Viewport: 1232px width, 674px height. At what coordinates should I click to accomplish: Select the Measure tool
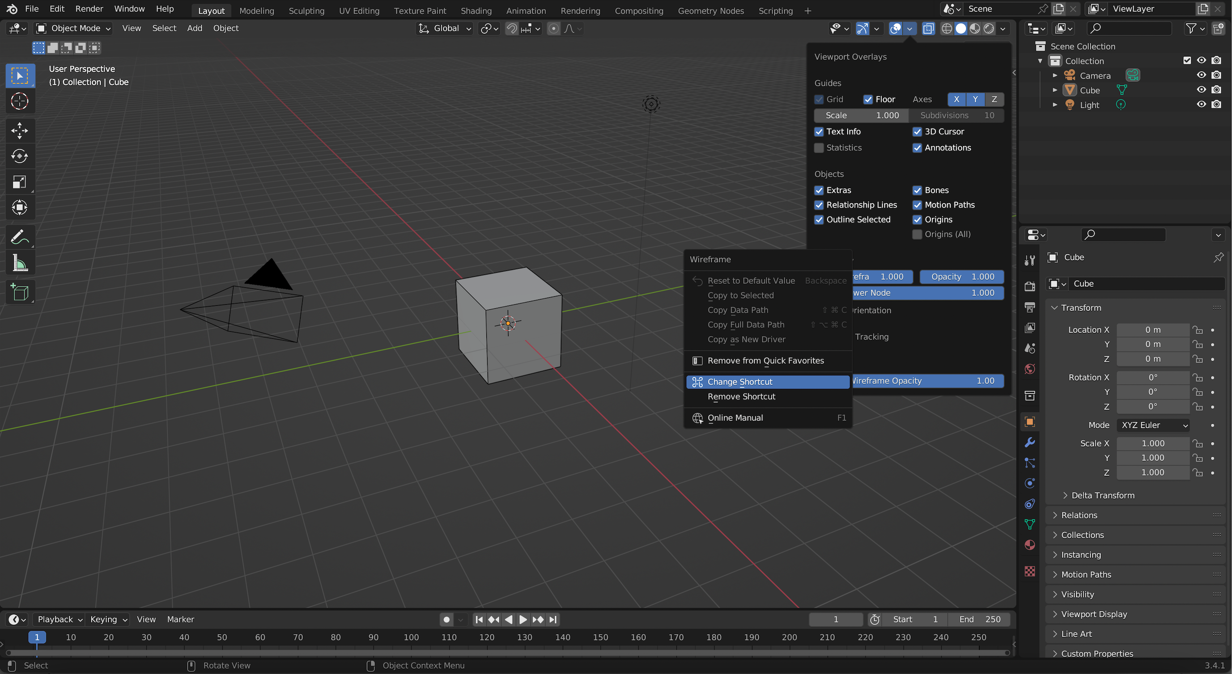coord(20,263)
